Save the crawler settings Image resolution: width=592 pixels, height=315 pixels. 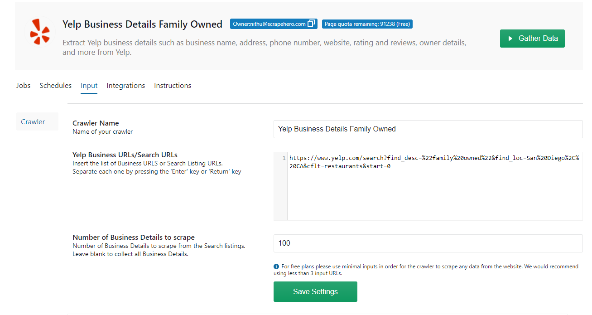(315, 291)
